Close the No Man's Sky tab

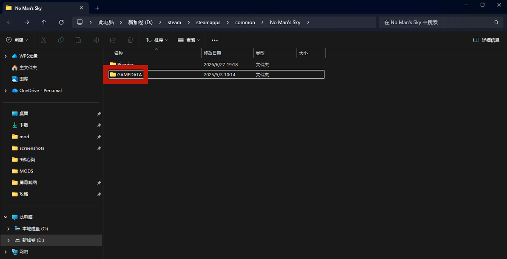82,8
